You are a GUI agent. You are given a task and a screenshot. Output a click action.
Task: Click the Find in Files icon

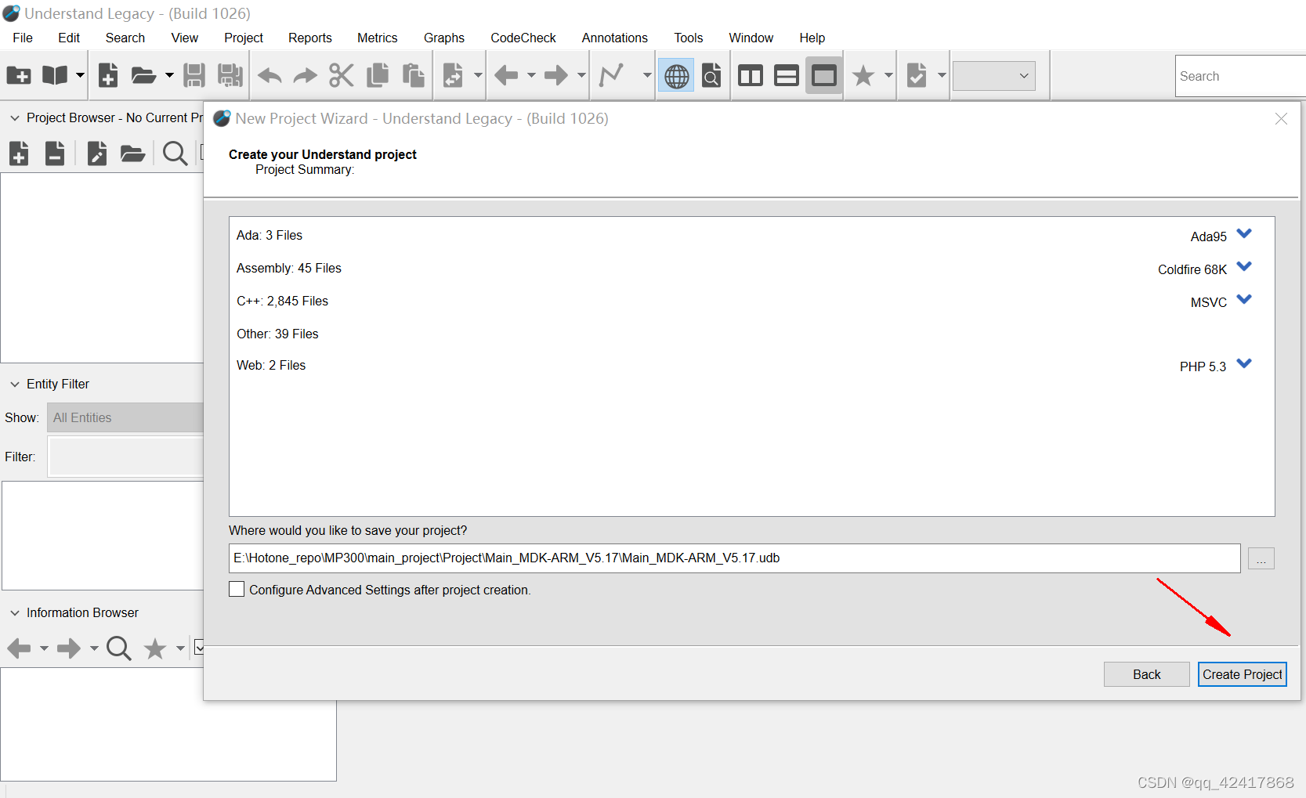711,76
